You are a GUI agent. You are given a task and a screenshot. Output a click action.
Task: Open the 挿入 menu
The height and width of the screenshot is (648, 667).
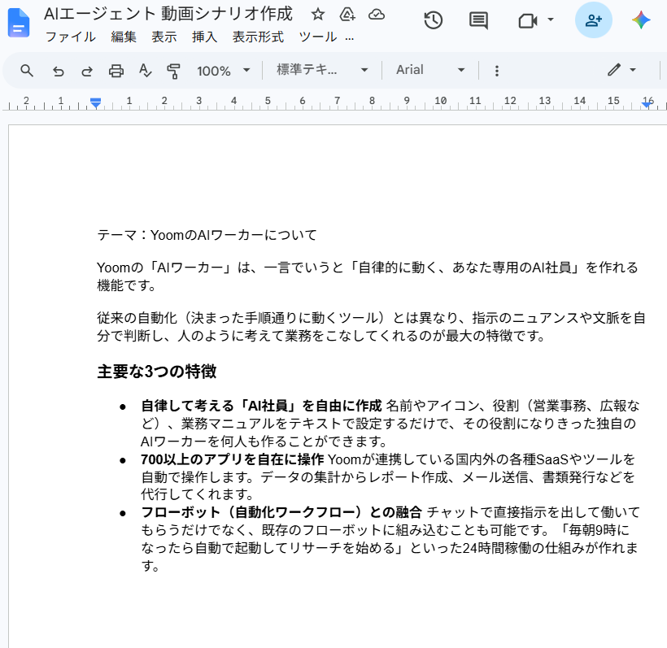[x=204, y=37]
